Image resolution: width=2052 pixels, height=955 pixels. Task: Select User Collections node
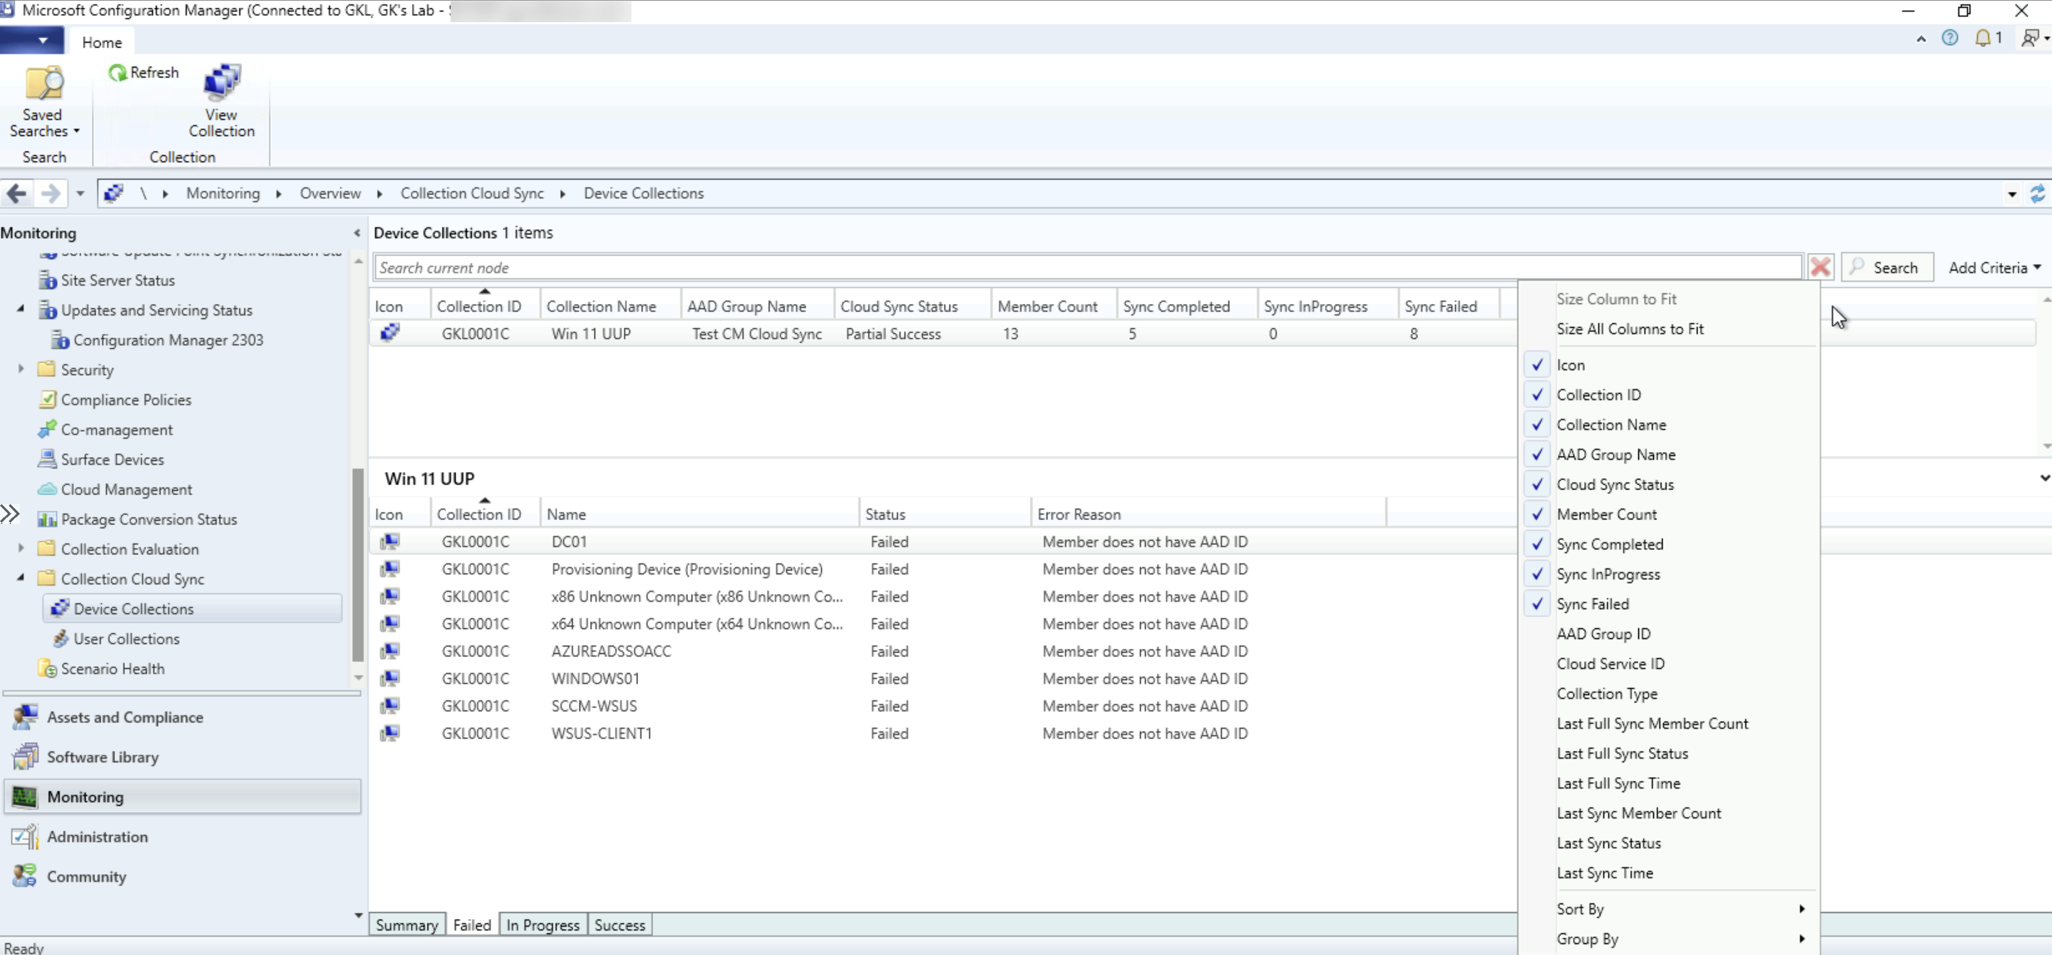(126, 639)
